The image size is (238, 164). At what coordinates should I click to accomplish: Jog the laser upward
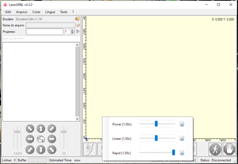pyautogui.click(x=41, y=129)
